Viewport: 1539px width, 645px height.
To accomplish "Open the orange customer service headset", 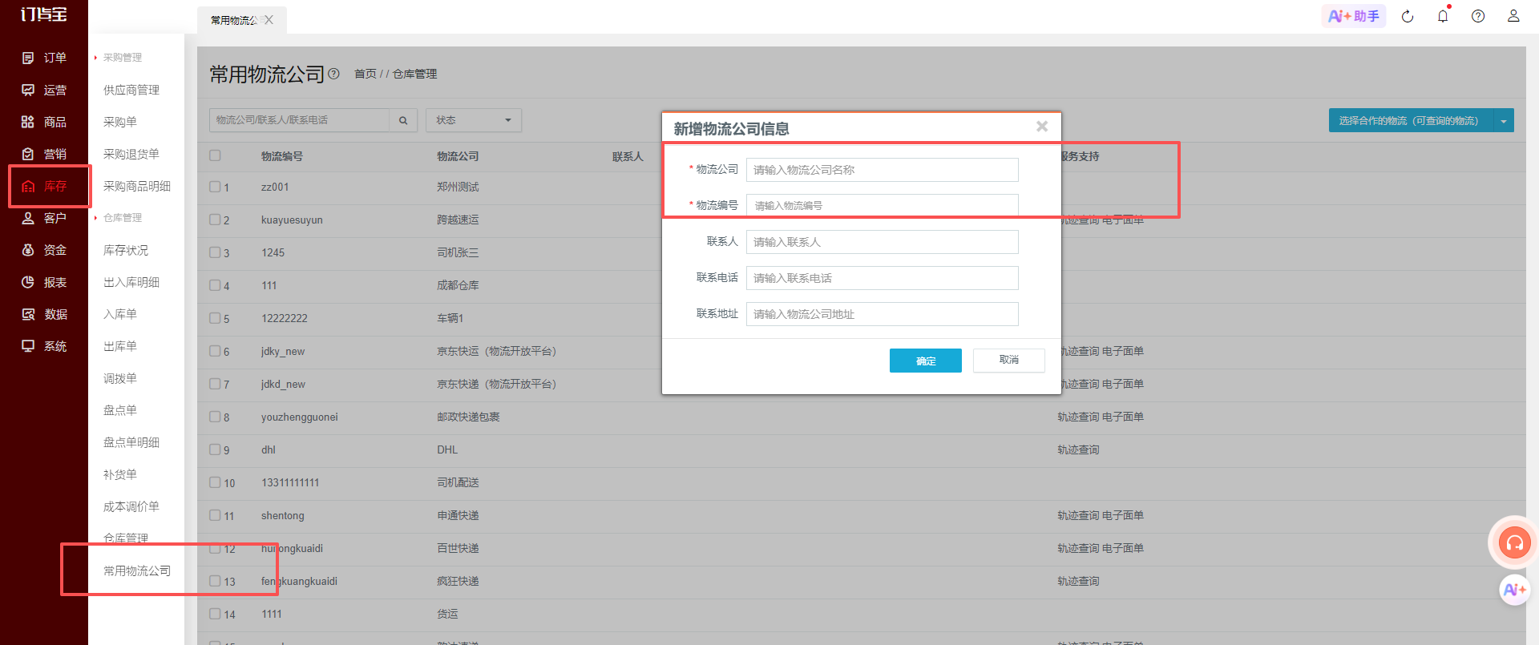I will pos(1514,543).
